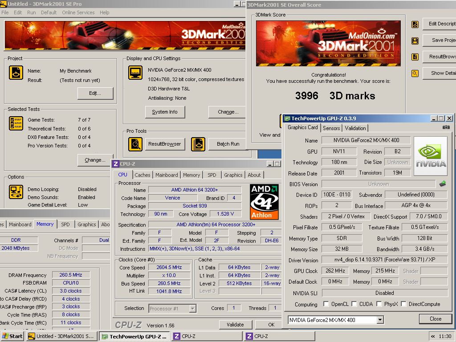Click the Save Project floppy icon
The height and width of the screenshot is (342, 456).
(x=415, y=41)
